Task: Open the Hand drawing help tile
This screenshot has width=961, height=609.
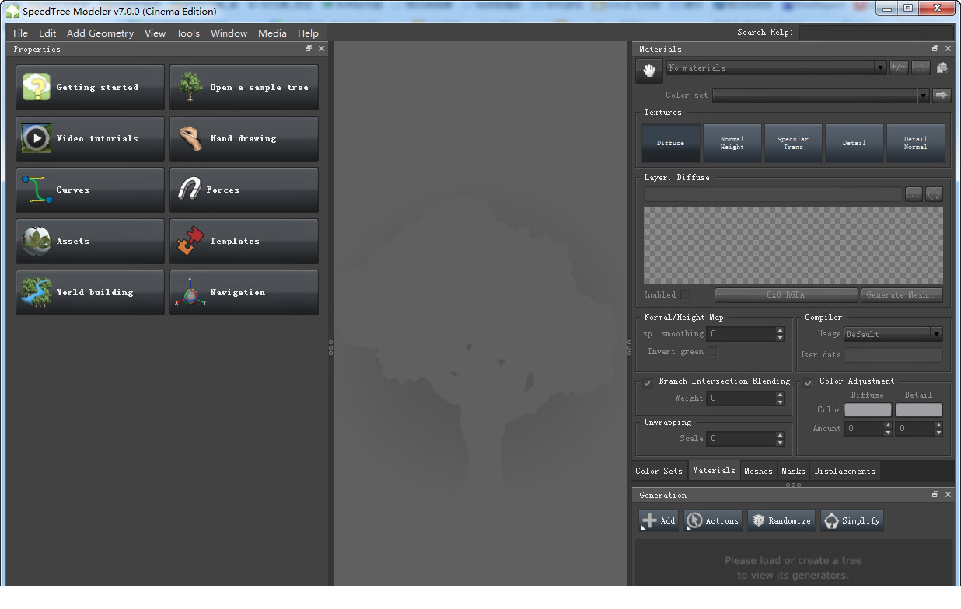Action: (244, 138)
